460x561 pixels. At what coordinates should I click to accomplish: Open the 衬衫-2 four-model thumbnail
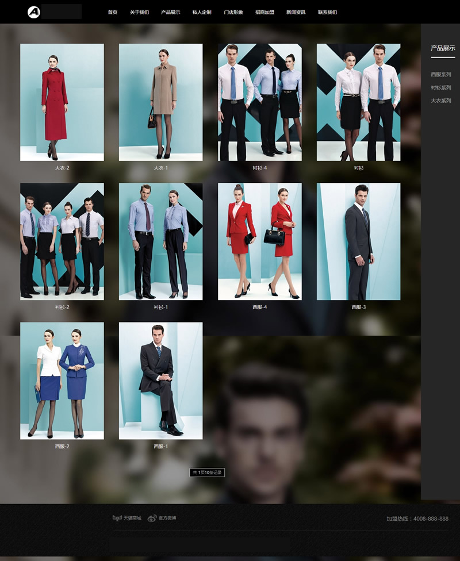62,241
